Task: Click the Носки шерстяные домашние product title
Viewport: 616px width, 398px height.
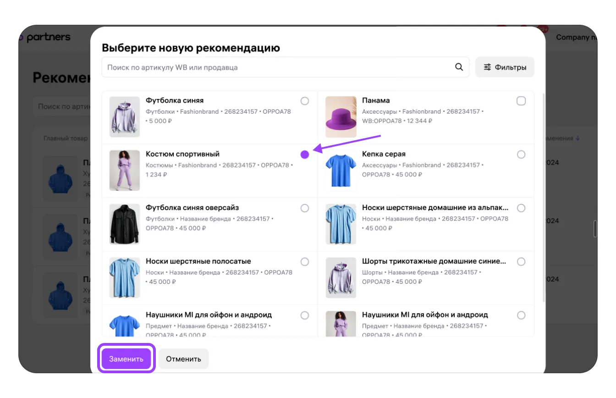Action: pos(435,208)
